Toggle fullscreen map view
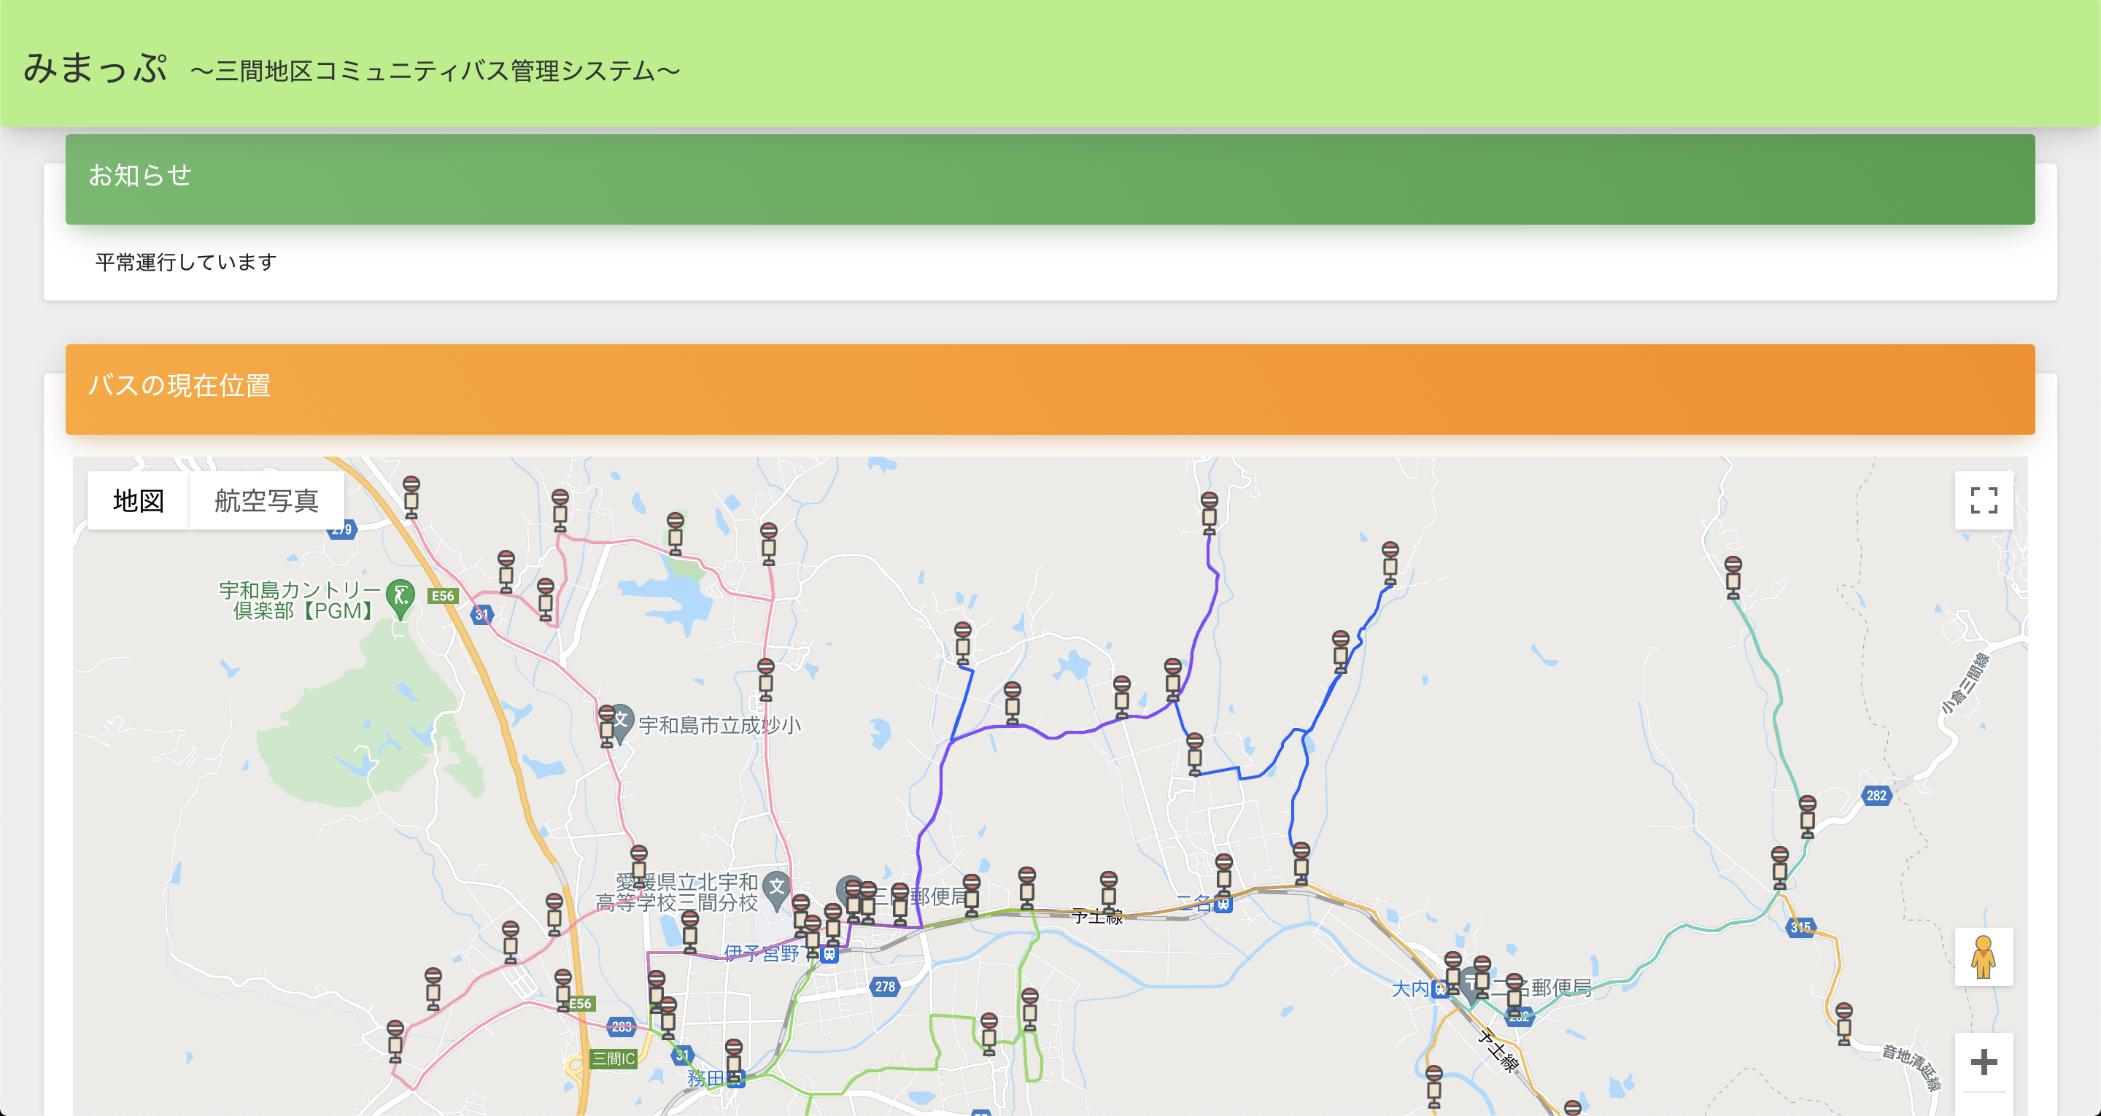 click(x=1984, y=500)
